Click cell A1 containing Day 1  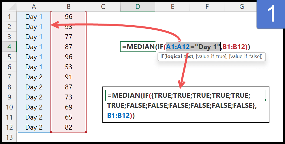(x=34, y=17)
